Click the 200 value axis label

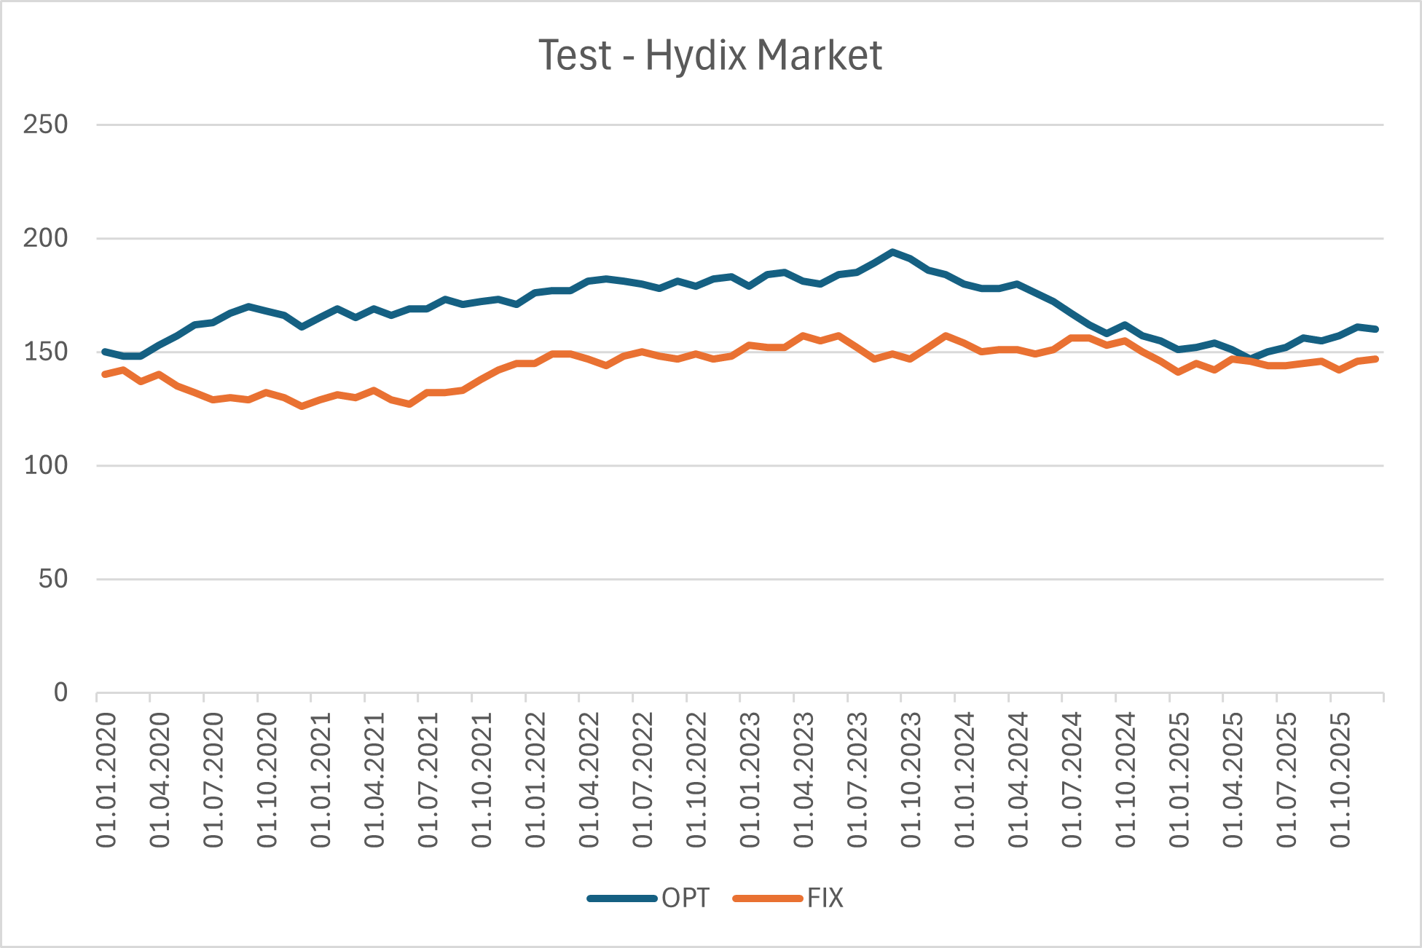(x=45, y=238)
